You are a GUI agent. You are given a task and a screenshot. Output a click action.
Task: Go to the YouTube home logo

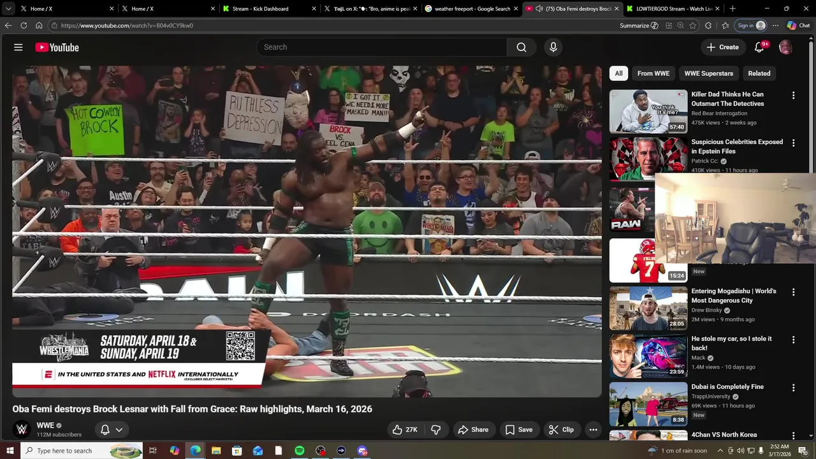[x=57, y=47]
